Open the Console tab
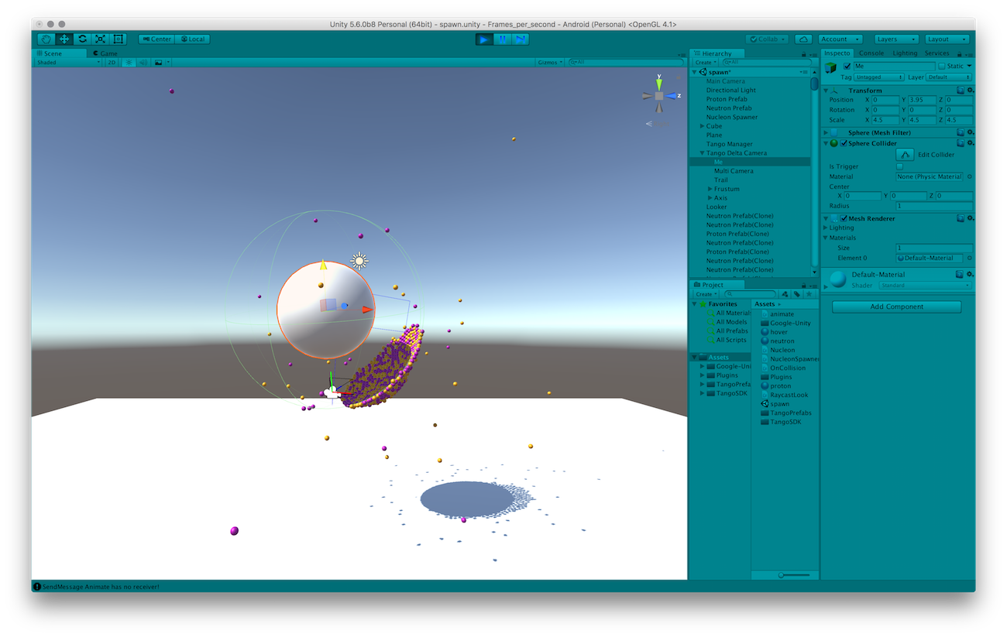Viewport: 1007px width, 637px height. tap(871, 53)
